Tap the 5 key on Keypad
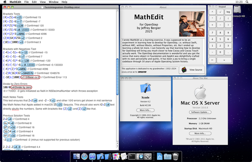Viewport: 252px width, 162px height. pyautogui.click(x=220, y=39)
